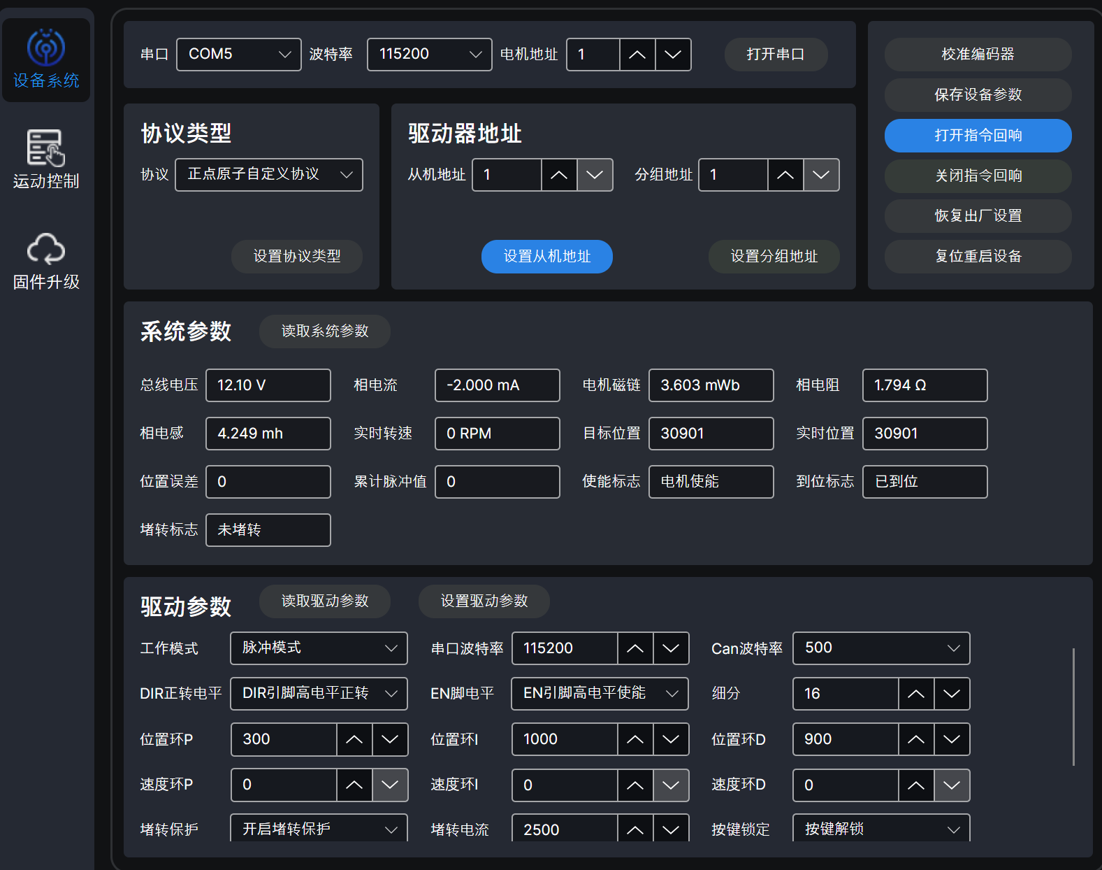Screen dimensions: 1102x870
Task: Open the 工作模式 dropdown
Action: pos(319,648)
